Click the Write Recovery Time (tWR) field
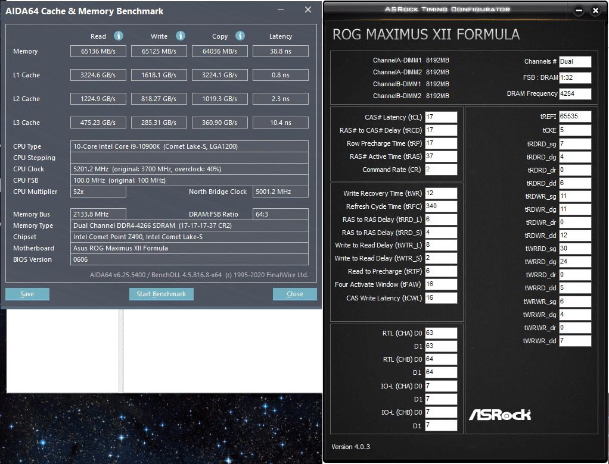 [x=441, y=193]
